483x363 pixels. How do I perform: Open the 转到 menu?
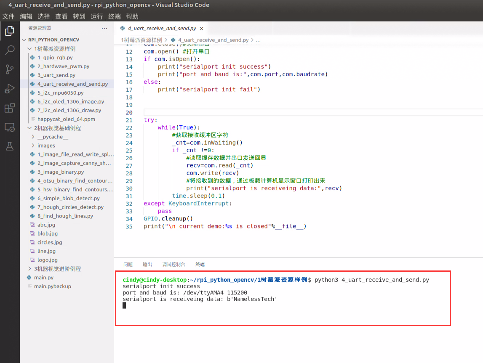click(x=79, y=16)
